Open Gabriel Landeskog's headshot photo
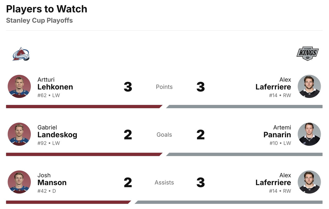 19,134
